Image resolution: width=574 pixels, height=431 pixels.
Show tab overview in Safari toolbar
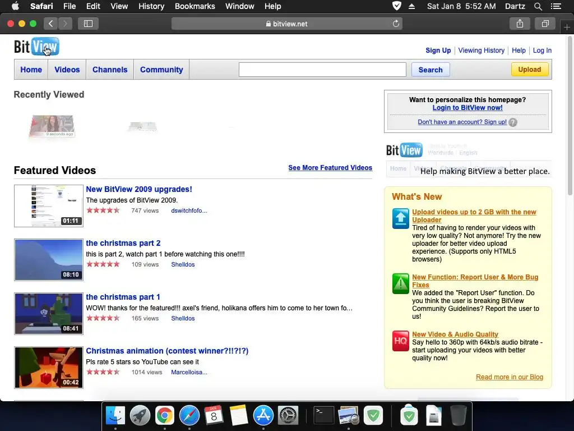tap(545, 24)
